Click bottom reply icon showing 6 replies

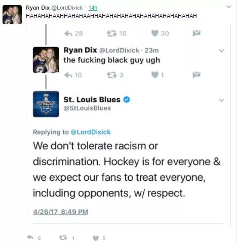coord(30,237)
